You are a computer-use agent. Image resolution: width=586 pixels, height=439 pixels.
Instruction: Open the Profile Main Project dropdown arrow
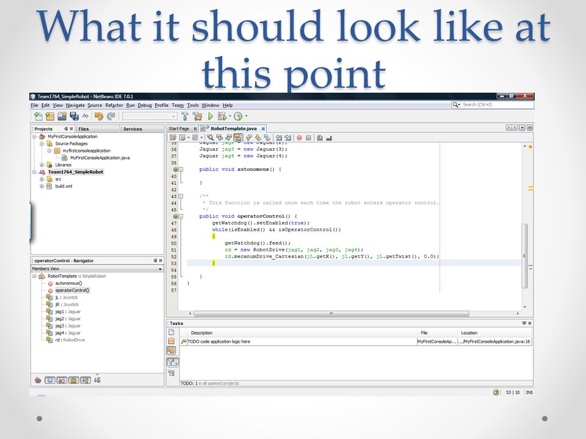246,116
